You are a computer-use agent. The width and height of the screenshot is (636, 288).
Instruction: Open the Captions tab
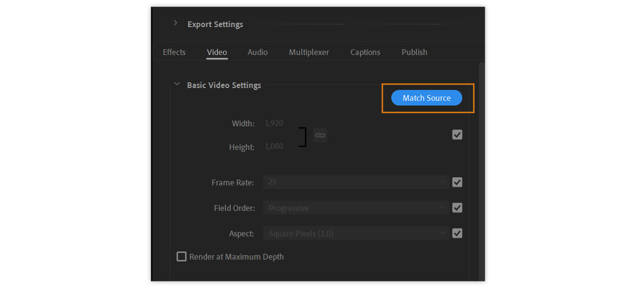pyautogui.click(x=365, y=52)
